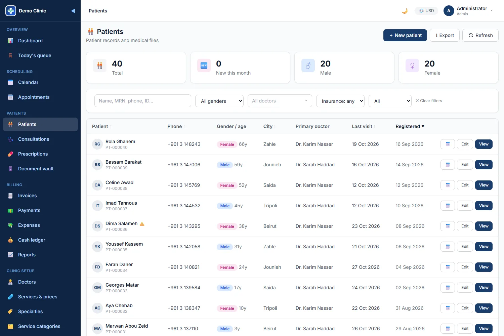Toggle dark mode moon icon

click(405, 11)
